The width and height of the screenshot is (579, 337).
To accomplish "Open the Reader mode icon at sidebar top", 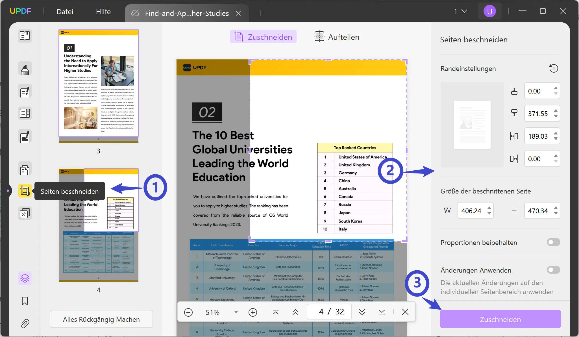I will pos(25,36).
